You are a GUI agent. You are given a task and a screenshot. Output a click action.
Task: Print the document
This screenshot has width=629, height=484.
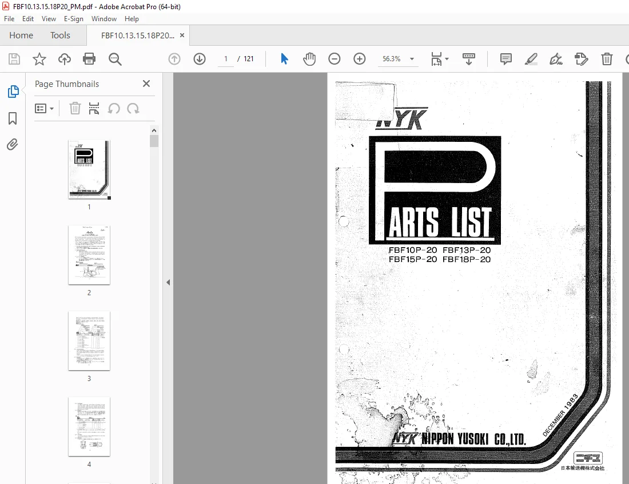[x=89, y=59]
